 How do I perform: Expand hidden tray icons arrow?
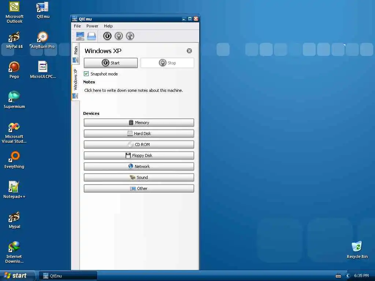click(348, 276)
